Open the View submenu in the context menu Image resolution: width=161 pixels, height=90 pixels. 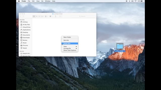click(70, 46)
